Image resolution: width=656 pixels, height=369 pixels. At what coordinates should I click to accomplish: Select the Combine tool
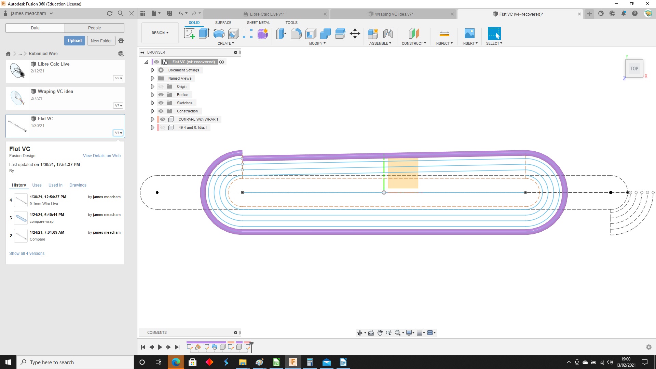(x=325, y=33)
